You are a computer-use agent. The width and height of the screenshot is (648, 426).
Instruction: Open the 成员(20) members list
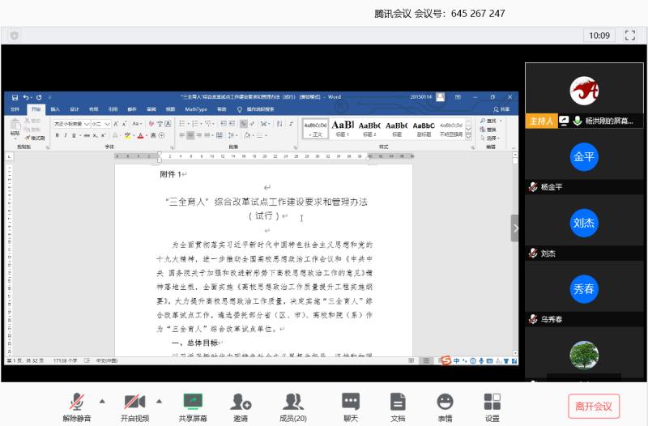[x=292, y=402]
